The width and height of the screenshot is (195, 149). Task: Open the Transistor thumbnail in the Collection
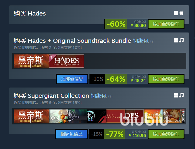point(77,116)
